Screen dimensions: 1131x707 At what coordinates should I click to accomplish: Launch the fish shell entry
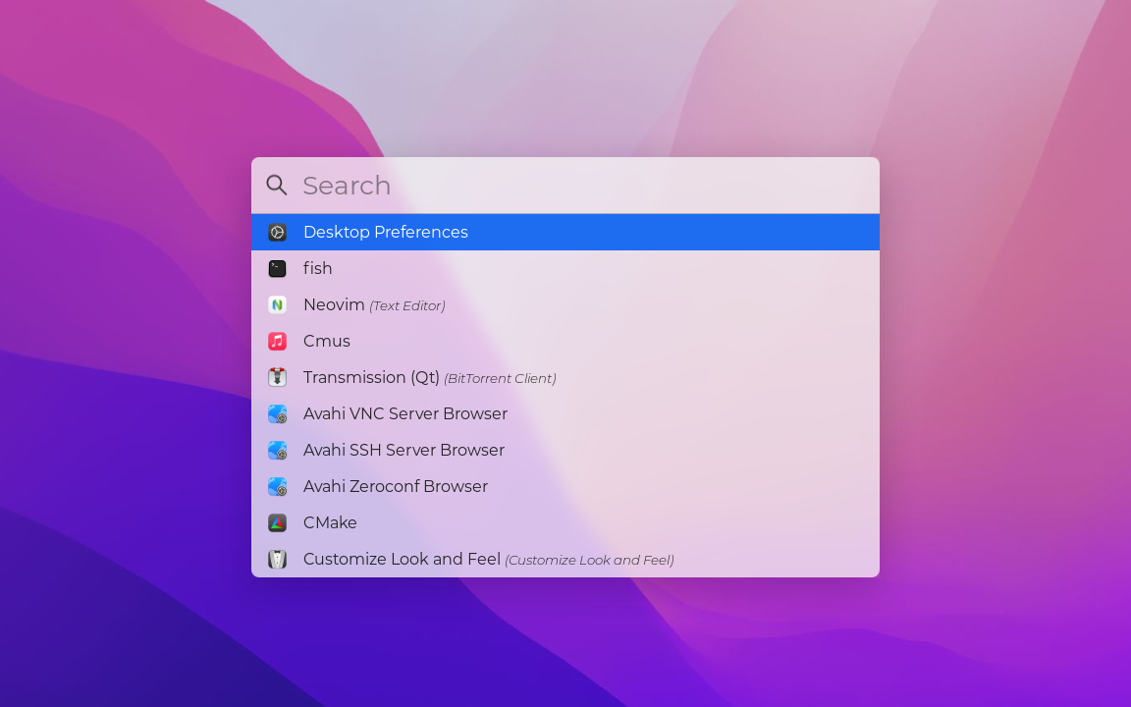565,268
